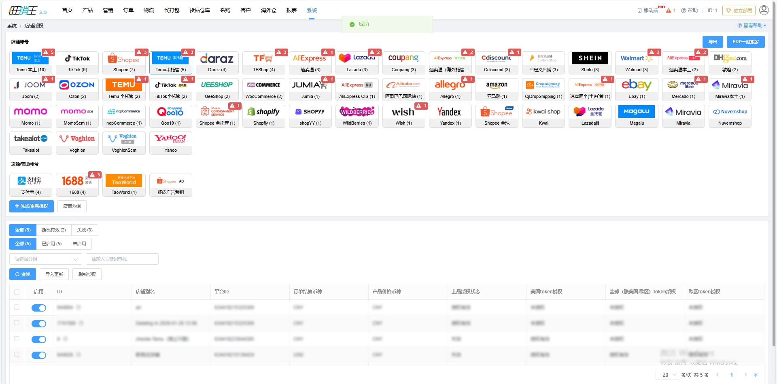Tick the select-all header checkbox
Screen dimensions: 777x384
click(17, 292)
